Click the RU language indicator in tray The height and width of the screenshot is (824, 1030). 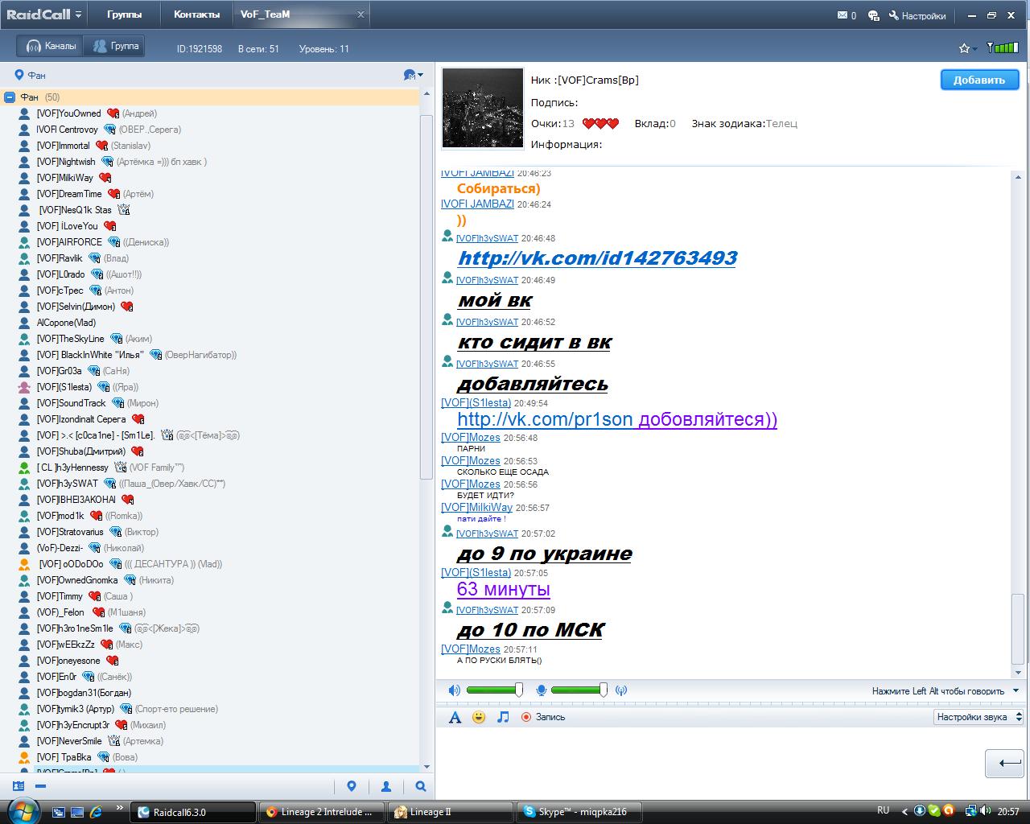[x=883, y=811]
